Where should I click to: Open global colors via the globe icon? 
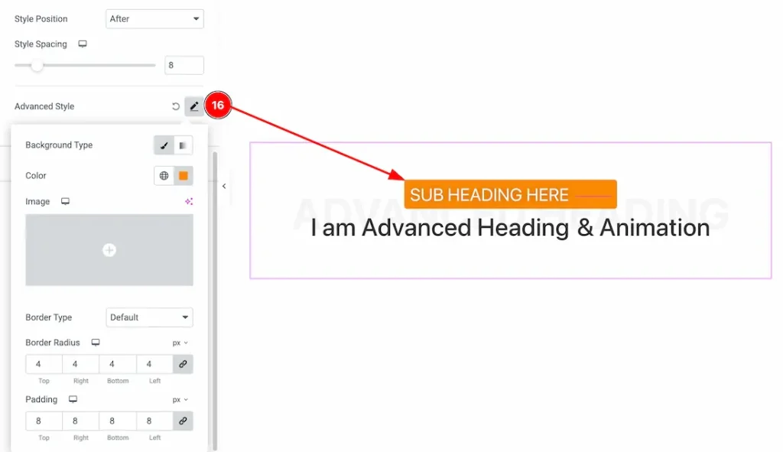tap(164, 176)
